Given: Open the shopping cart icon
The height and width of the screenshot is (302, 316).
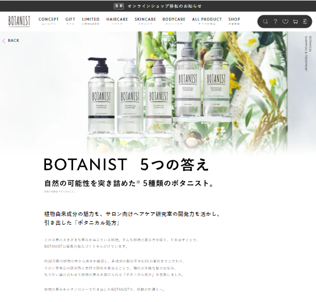Looking at the screenshot, I should click(295, 22).
